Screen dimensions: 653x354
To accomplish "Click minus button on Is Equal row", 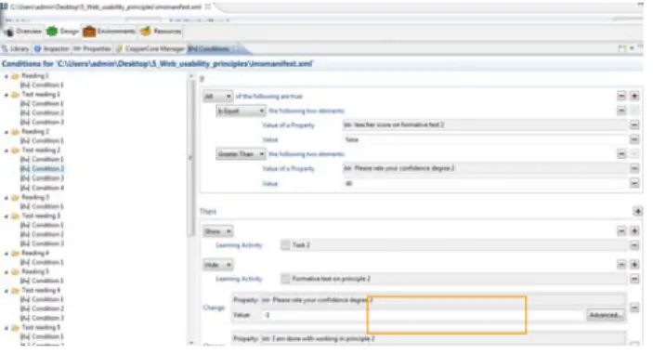I will point(621,111).
